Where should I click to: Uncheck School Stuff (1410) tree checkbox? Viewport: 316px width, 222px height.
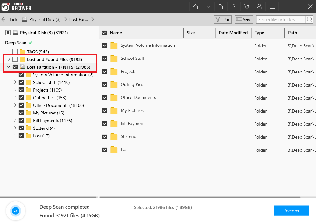point(21,82)
